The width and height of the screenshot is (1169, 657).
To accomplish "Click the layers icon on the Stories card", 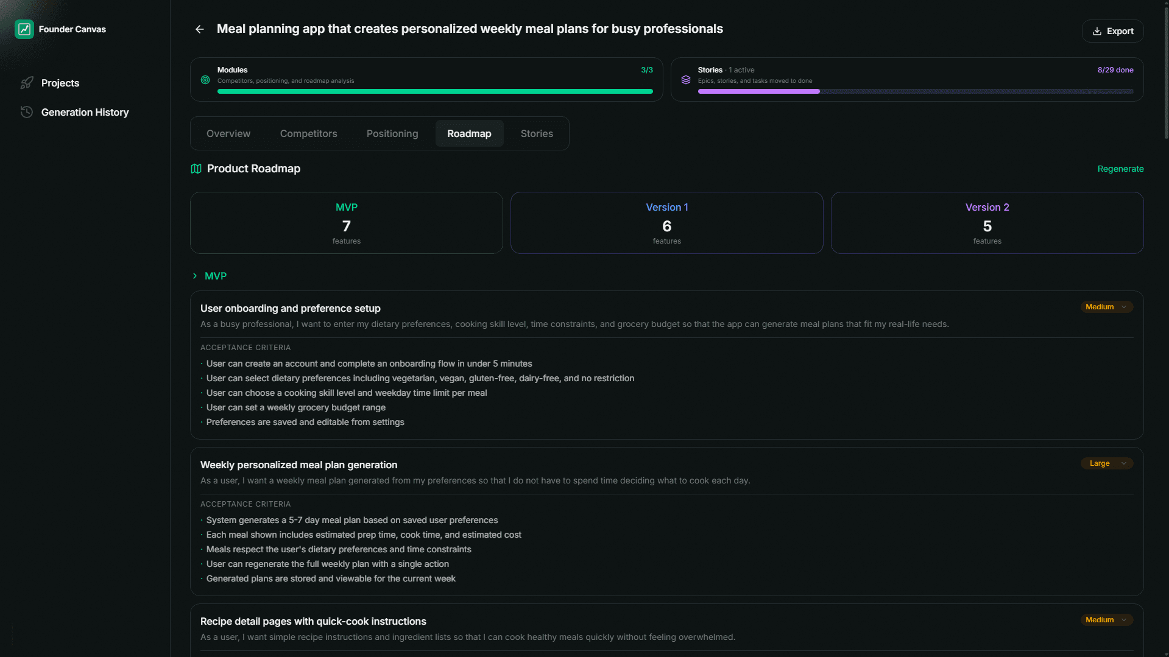I will point(686,80).
